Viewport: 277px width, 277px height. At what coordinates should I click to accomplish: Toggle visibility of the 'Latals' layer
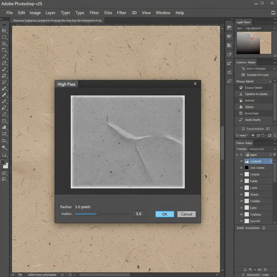(242, 188)
